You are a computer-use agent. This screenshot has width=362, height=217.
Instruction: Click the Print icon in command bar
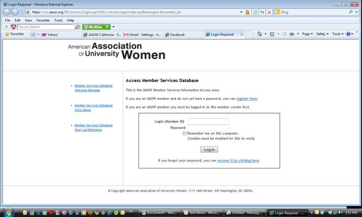(292, 34)
